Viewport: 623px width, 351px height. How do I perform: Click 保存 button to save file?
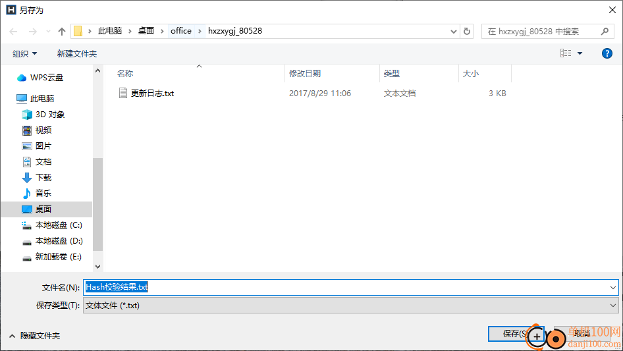click(x=516, y=333)
